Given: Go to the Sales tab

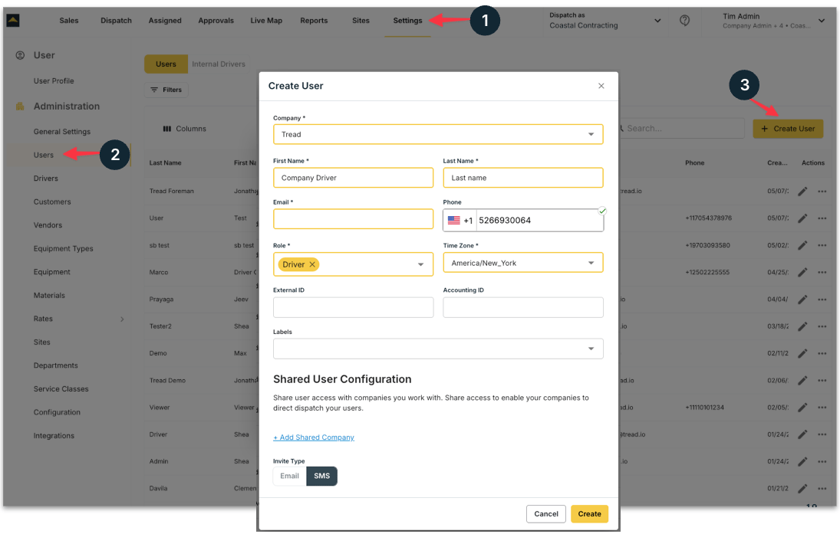Looking at the screenshot, I should click(68, 21).
